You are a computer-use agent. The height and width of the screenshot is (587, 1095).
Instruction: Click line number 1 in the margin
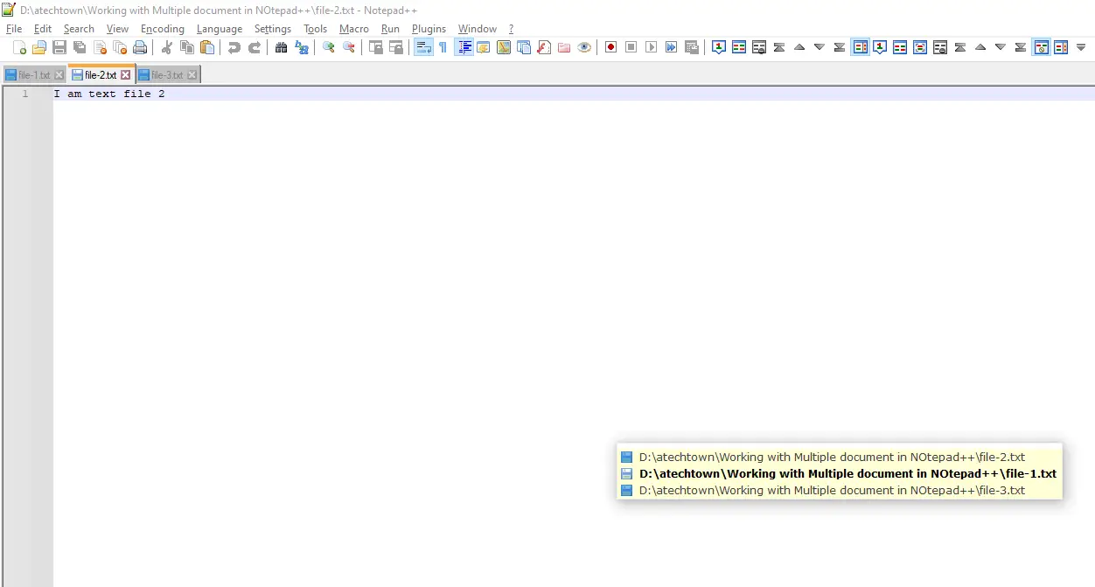[x=25, y=94]
